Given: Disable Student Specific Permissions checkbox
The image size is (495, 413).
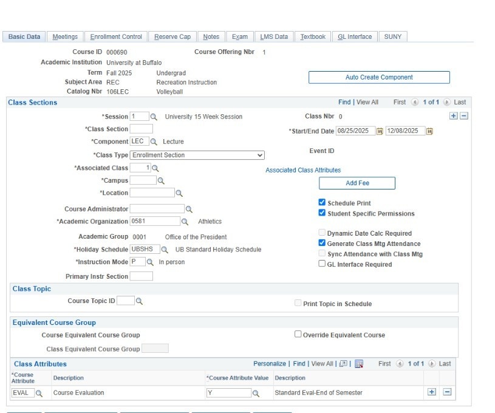Looking at the screenshot, I should pos(323,213).
